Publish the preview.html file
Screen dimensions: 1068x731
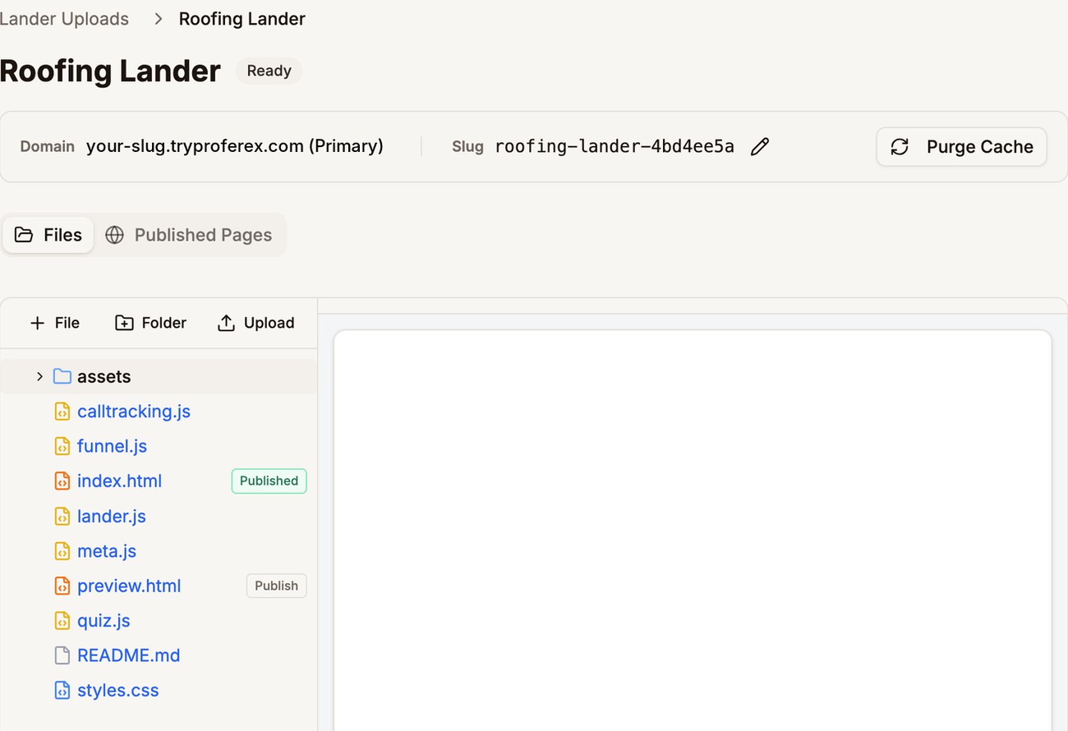point(276,586)
